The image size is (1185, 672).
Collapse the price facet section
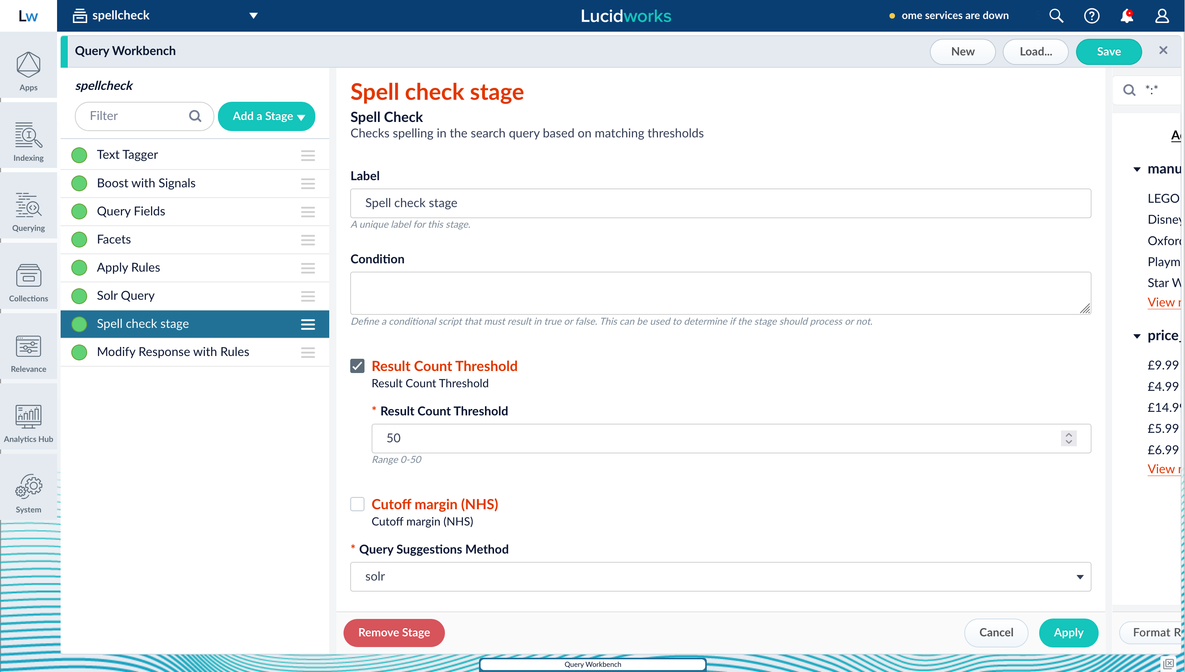(x=1137, y=336)
